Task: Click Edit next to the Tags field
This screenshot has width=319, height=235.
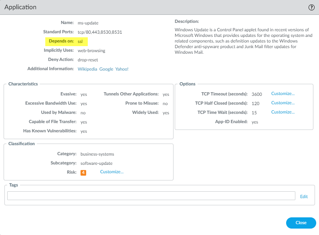Action: pyautogui.click(x=304, y=197)
